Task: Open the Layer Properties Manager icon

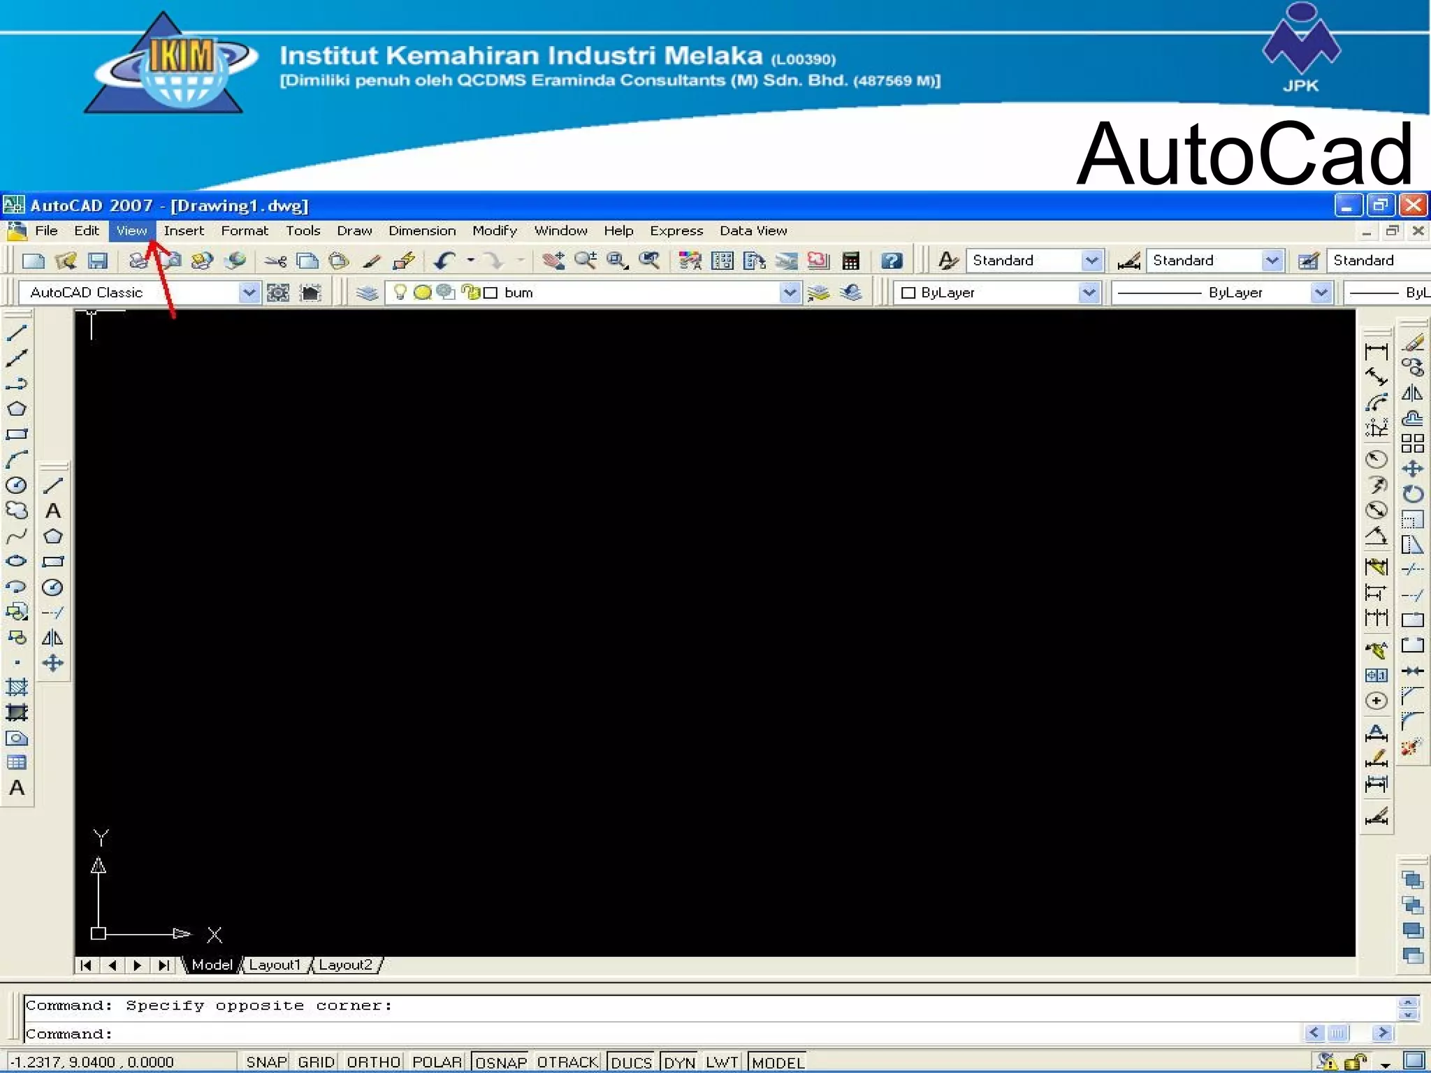Action: coord(367,293)
